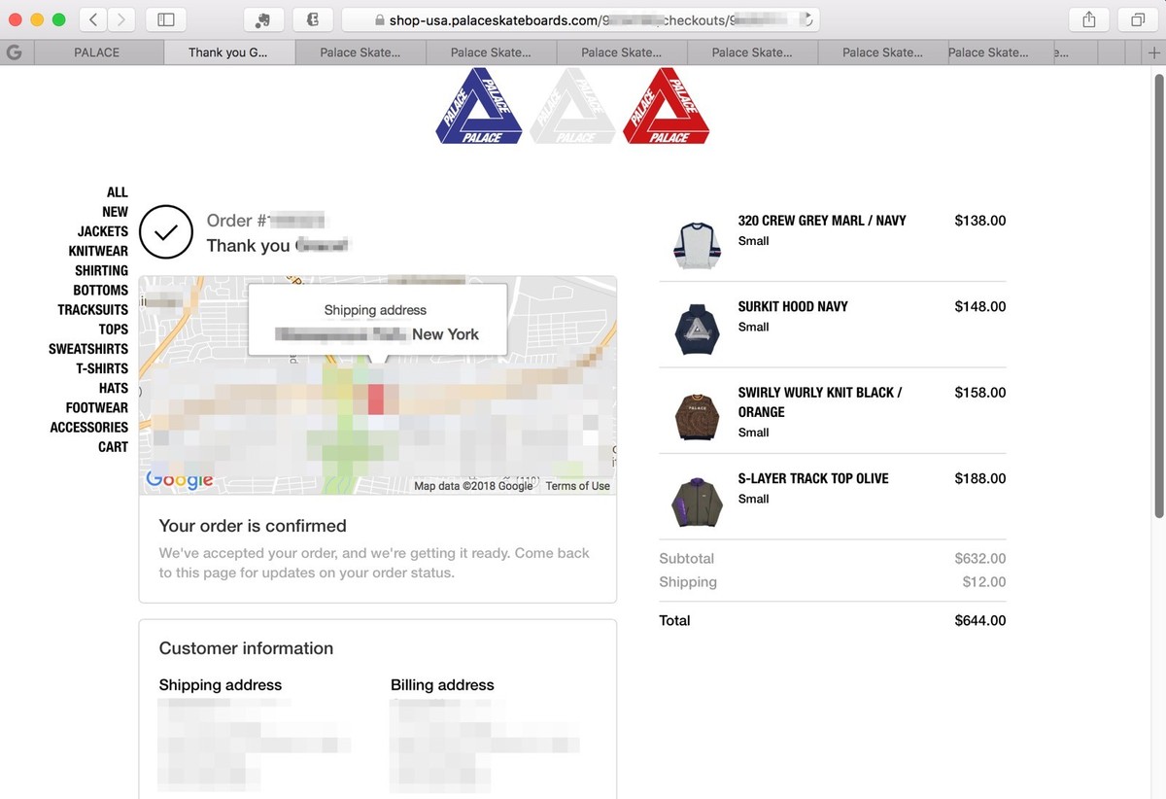Viewport: 1166px width, 799px height.
Task: Click the $12.00 shipping cost
Action: click(x=984, y=581)
